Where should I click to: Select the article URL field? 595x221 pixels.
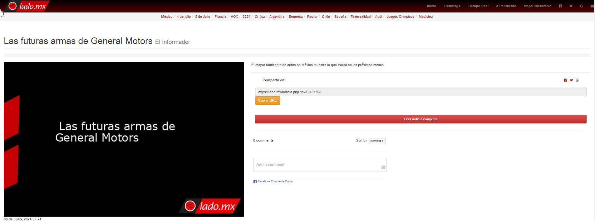(x=420, y=92)
